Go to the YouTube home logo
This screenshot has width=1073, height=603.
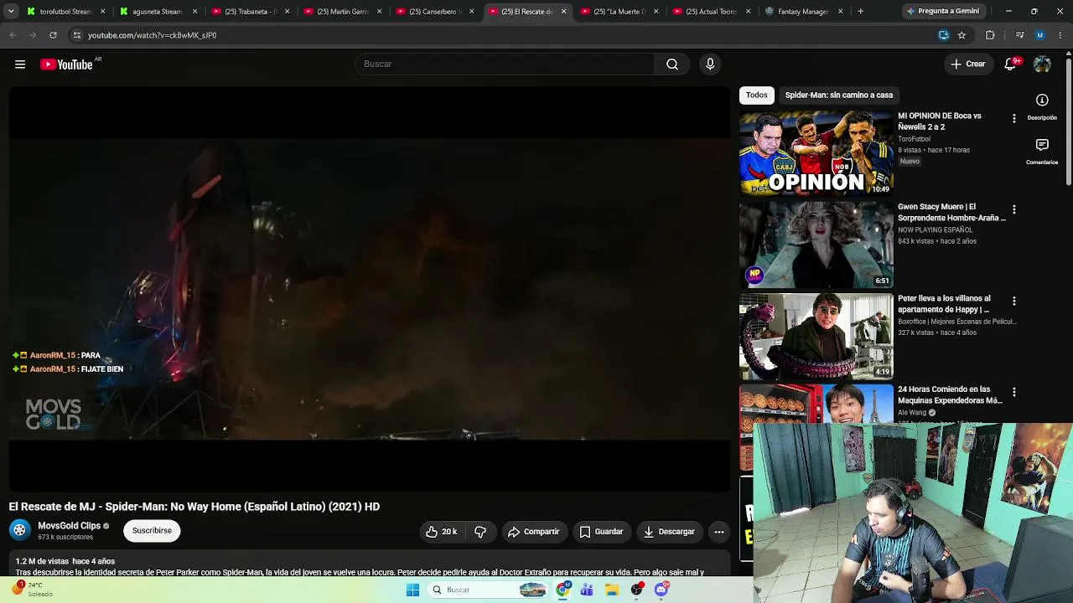pyautogui.click(x=66, y=64)
